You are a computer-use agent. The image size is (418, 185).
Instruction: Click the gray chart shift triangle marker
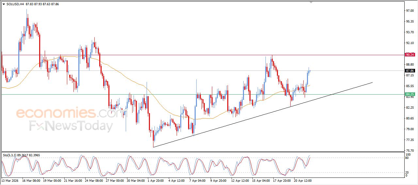coord(311,2)
